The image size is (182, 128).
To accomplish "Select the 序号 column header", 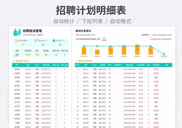I will pyautogui.click(x=77, y=65).
